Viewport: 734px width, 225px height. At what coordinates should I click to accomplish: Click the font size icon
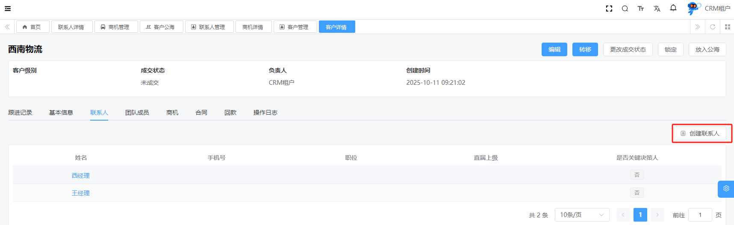pyautogui.click(x=640, y=9)
